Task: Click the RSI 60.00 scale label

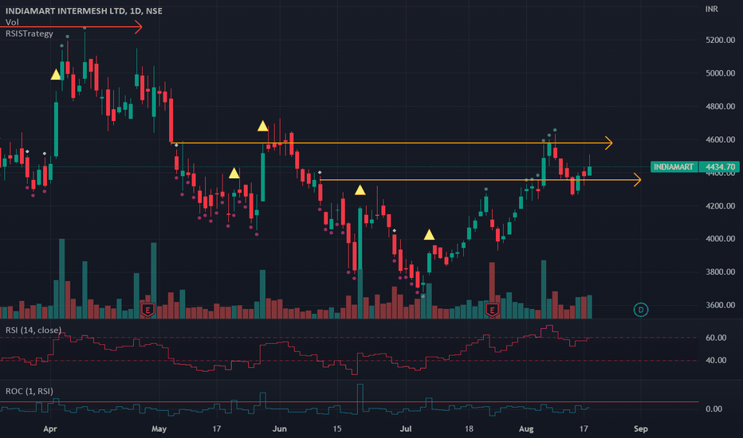Action: (x=716, y=338)
